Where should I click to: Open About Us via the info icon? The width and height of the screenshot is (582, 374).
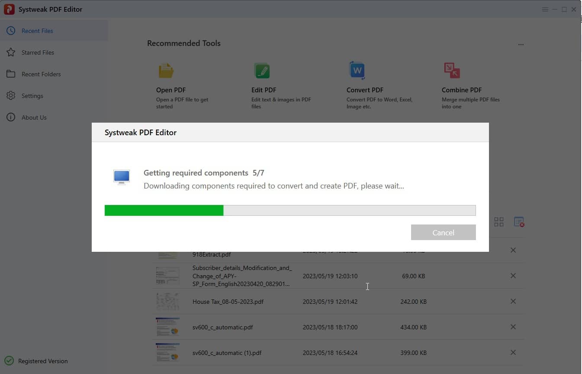(x=11, y=117)
